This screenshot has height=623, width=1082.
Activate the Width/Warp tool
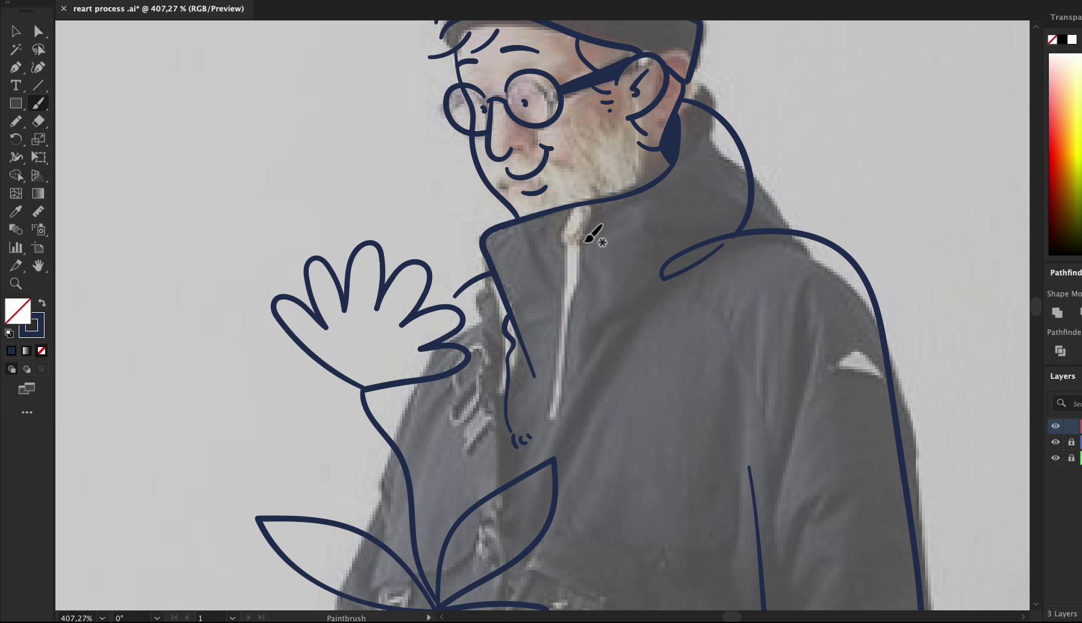[16, 158]
